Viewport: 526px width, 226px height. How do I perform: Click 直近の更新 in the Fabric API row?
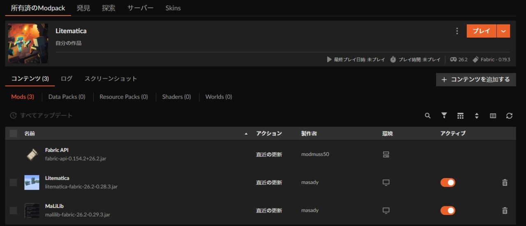pos(269,155)
